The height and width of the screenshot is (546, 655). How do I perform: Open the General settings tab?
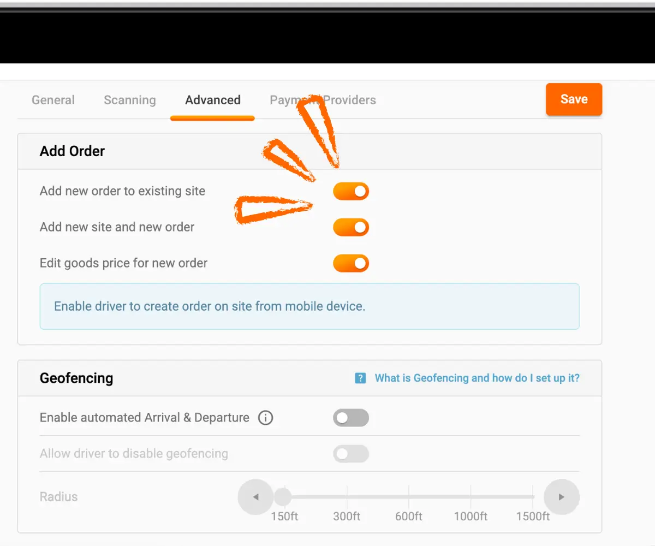click(53, 100)
